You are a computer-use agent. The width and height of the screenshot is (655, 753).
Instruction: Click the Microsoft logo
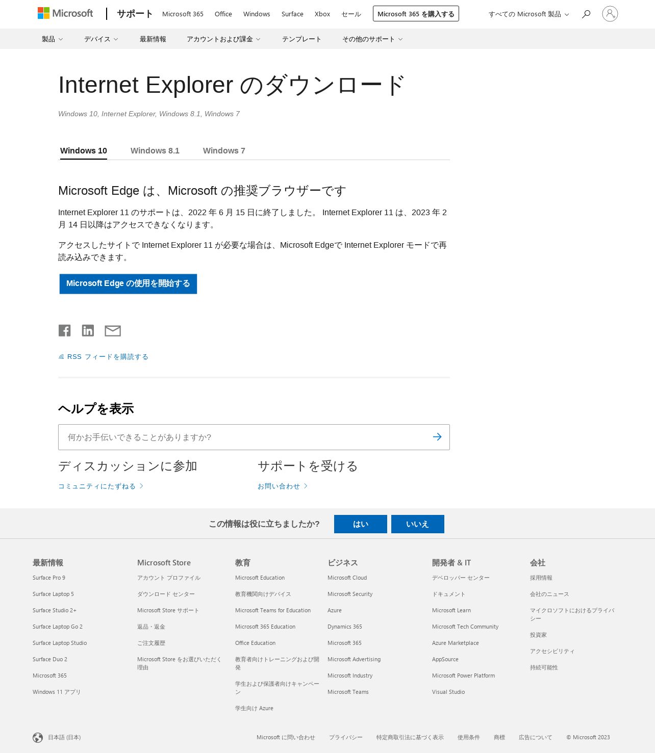click(x=65, y=13)
